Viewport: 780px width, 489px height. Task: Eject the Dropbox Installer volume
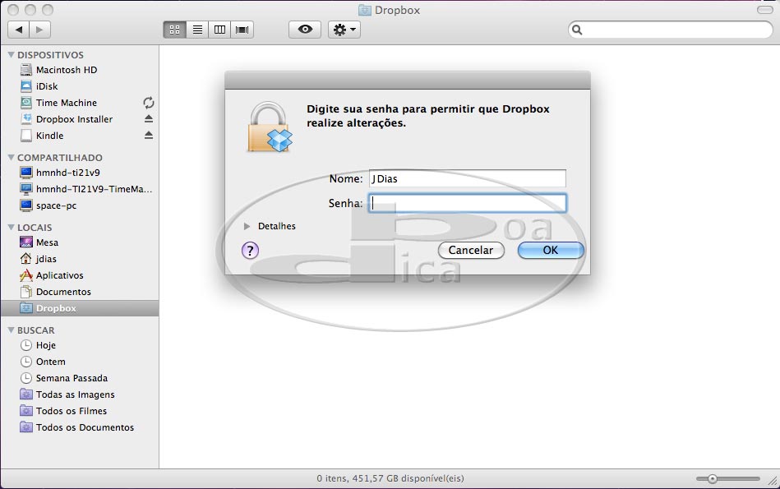pyautogui.click(x=148, y=119)
